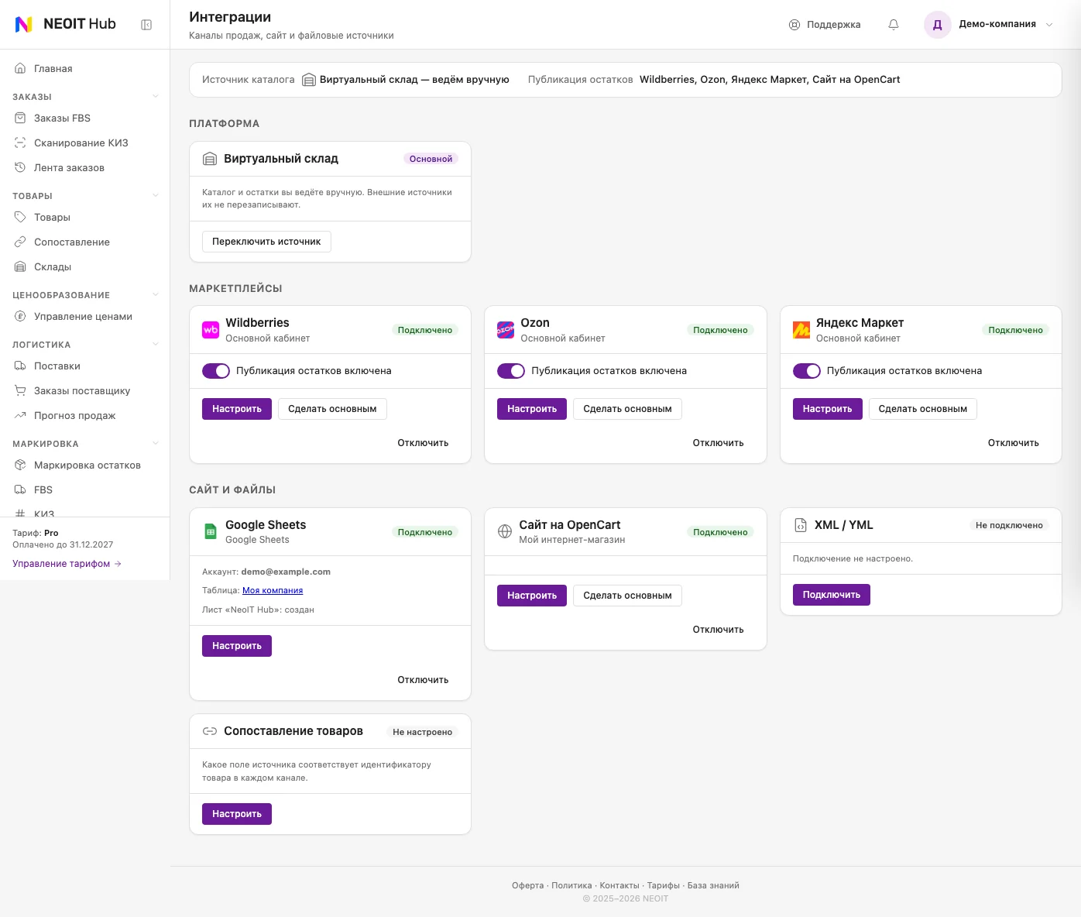Click the NEOIT Hub logo
Image resolution: width=1081 pixels, height=917 pixels.
(x=66, y=24)
